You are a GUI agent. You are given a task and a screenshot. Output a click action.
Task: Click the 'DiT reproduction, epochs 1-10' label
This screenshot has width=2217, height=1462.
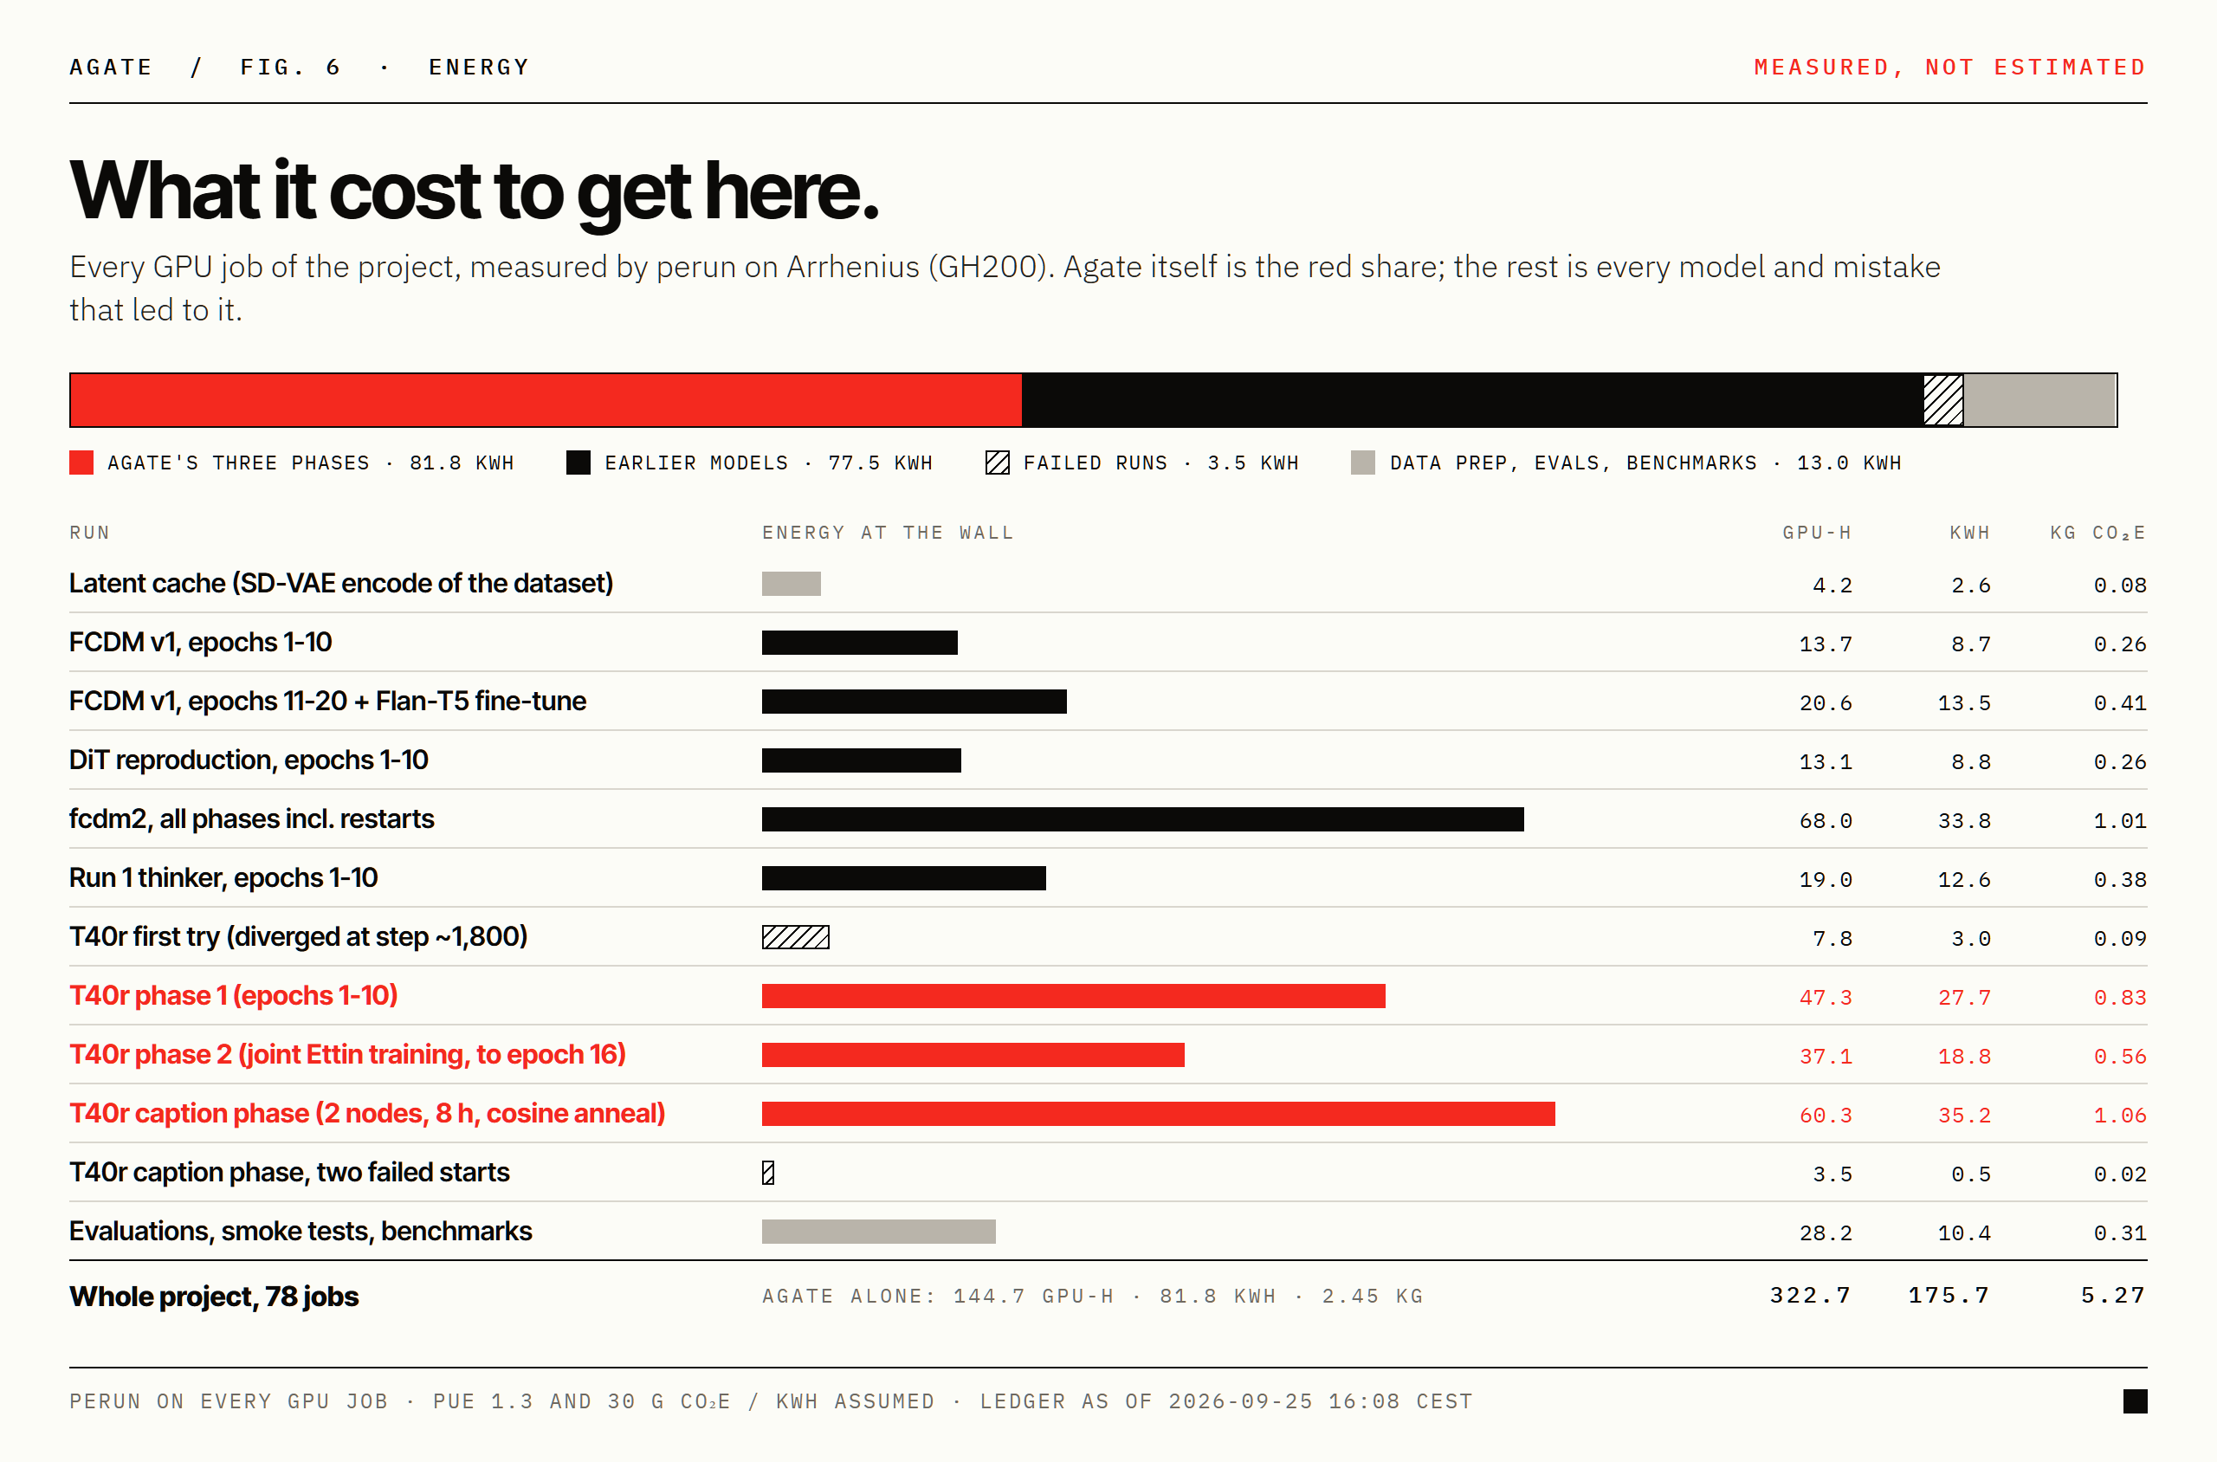point(248,760)
